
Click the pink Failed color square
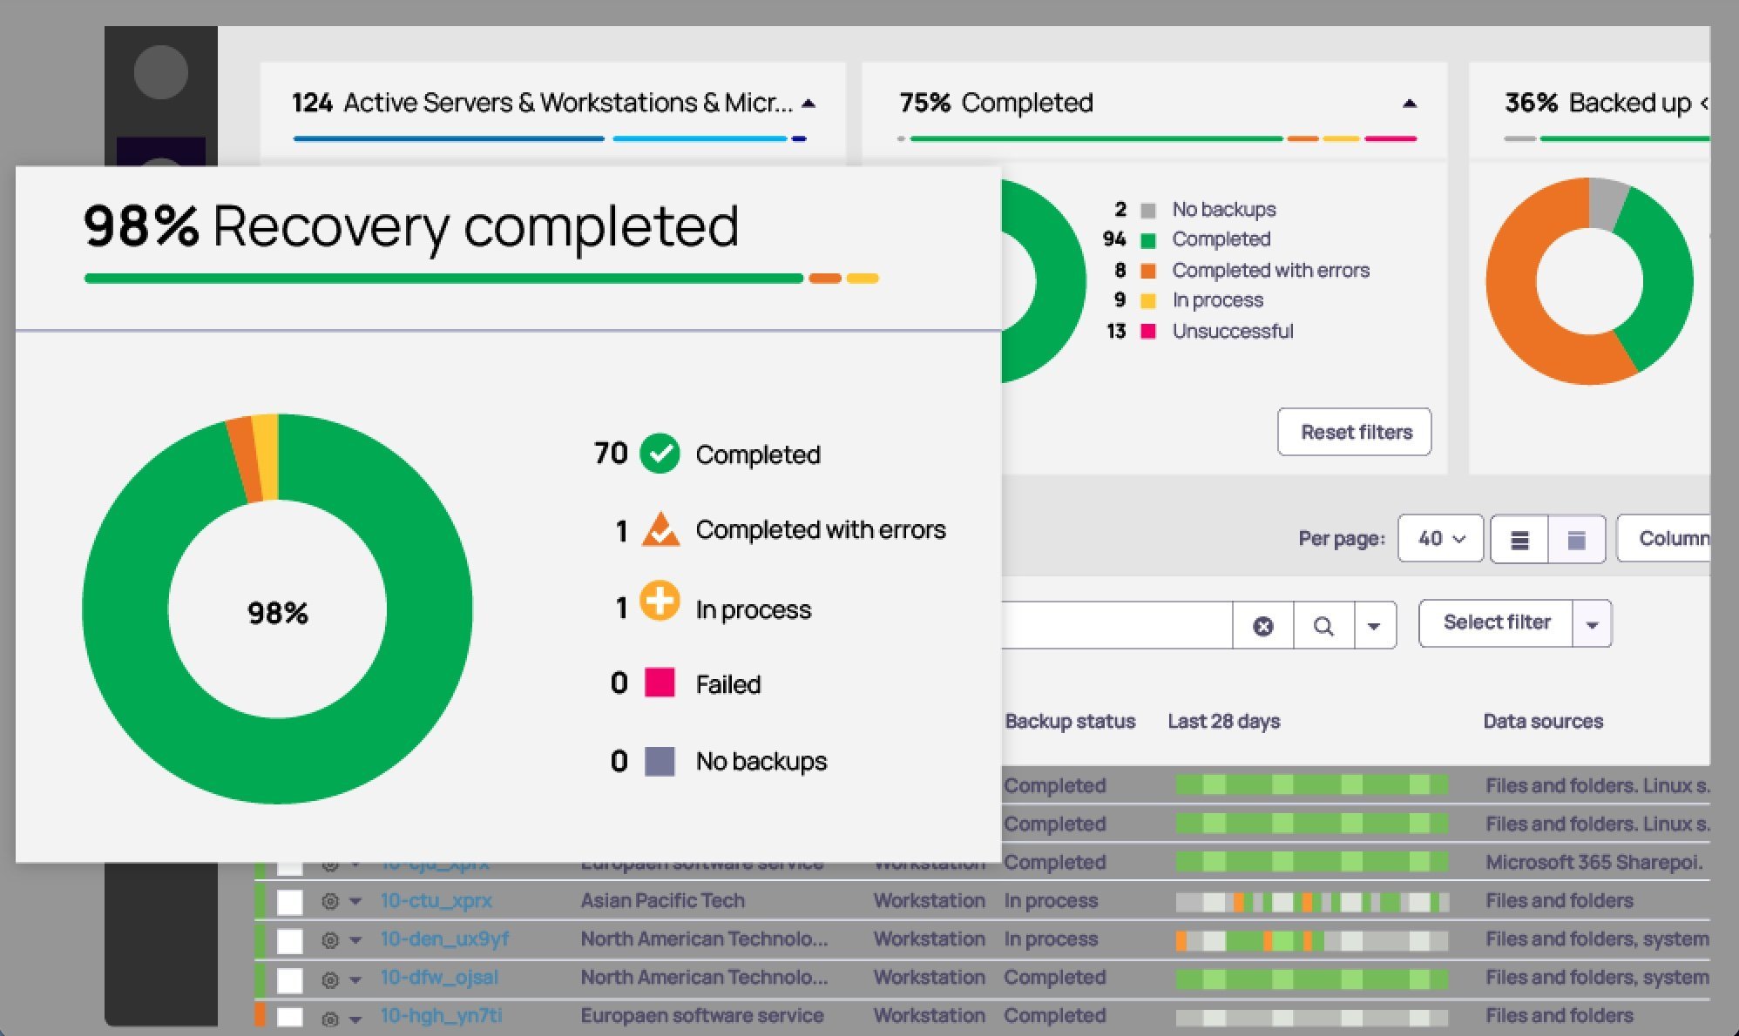pos(660,683)
